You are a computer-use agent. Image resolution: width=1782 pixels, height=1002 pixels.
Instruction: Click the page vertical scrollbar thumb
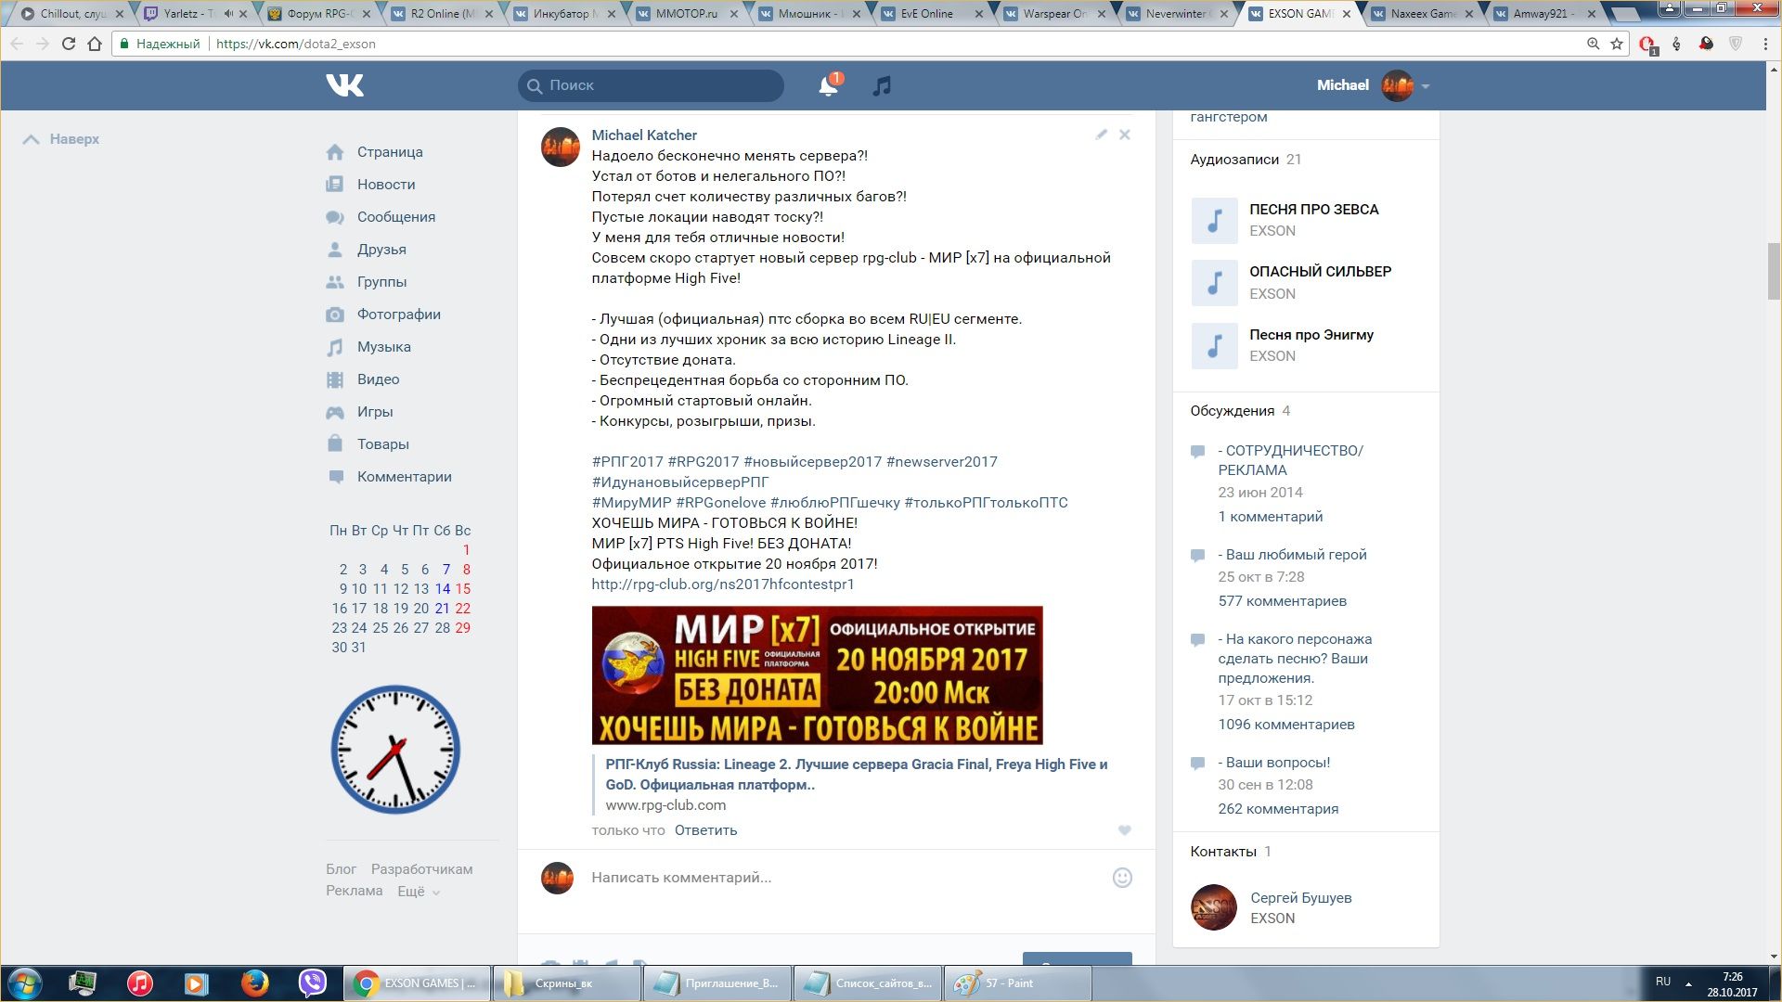tap(1773, 271)
